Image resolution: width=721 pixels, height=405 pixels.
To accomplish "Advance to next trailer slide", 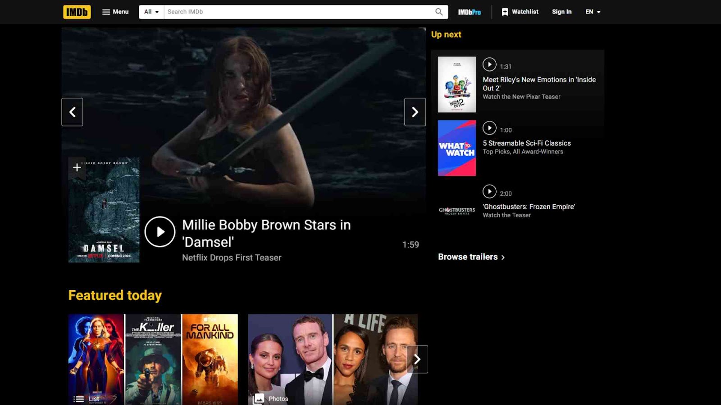I will [x=415, y=112].
